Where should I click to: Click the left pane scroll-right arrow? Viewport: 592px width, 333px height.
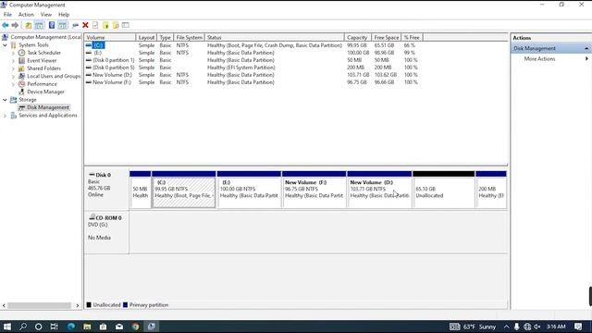click(78, 305)
